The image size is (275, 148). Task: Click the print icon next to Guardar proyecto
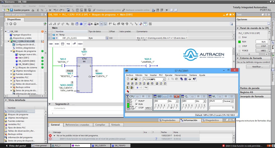click(33, 10)
